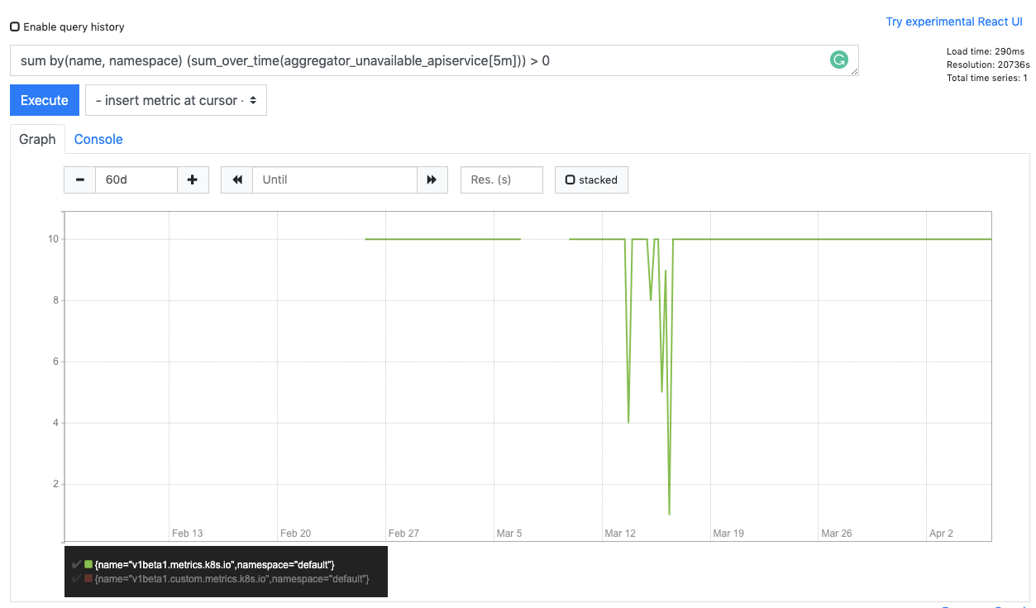This screenshot has width=1036, height=608.
Task: Click the Mar 26 label on the x-axis
Action: click(x=836, y=534)
